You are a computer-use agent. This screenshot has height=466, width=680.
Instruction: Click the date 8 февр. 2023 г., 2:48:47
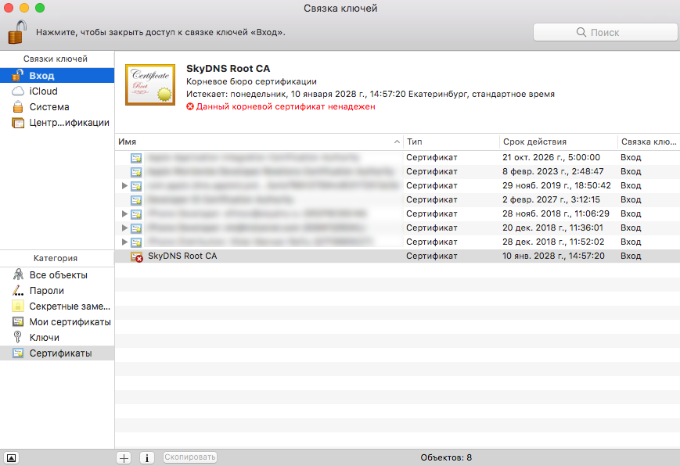tap(553, 171)
